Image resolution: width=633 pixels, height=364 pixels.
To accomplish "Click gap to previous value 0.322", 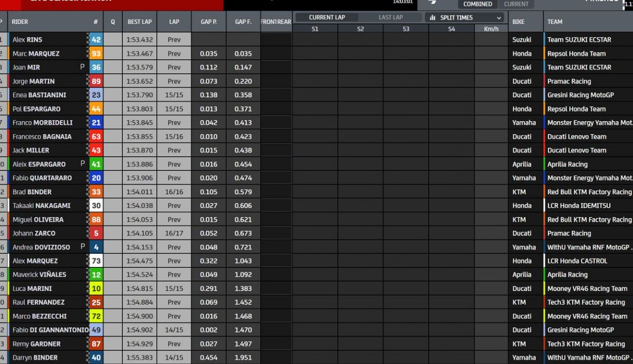I will 209,261.
